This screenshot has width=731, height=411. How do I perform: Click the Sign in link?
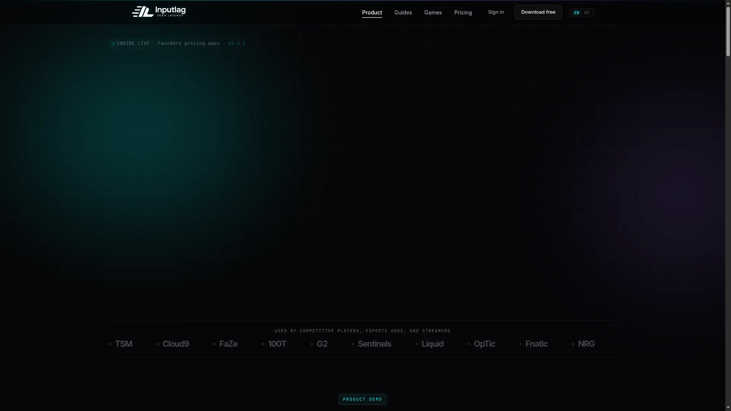click(x=496, y=12)
